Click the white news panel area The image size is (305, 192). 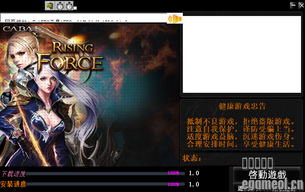pyautogui.click(x=242, y=54)
